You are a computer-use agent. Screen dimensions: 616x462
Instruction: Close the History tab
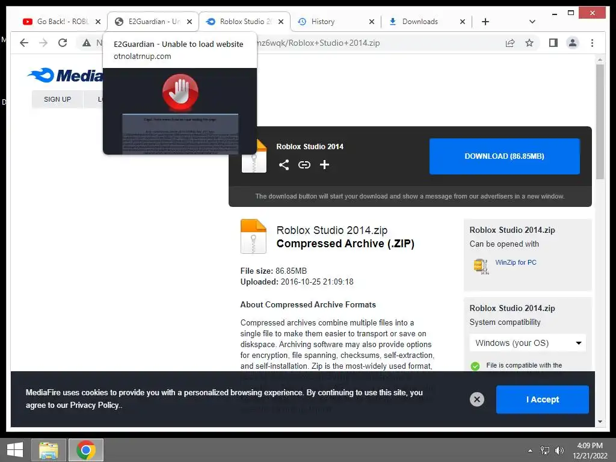[x=372, y=22]
